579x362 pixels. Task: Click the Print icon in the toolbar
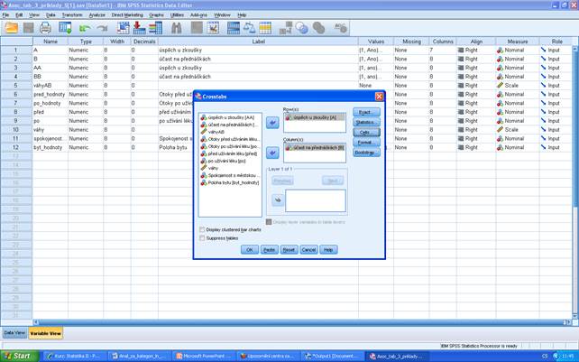[x=45, y=28]
